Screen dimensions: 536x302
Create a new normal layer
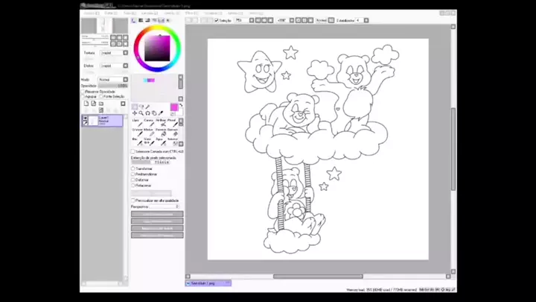click(x=86, y=104)
